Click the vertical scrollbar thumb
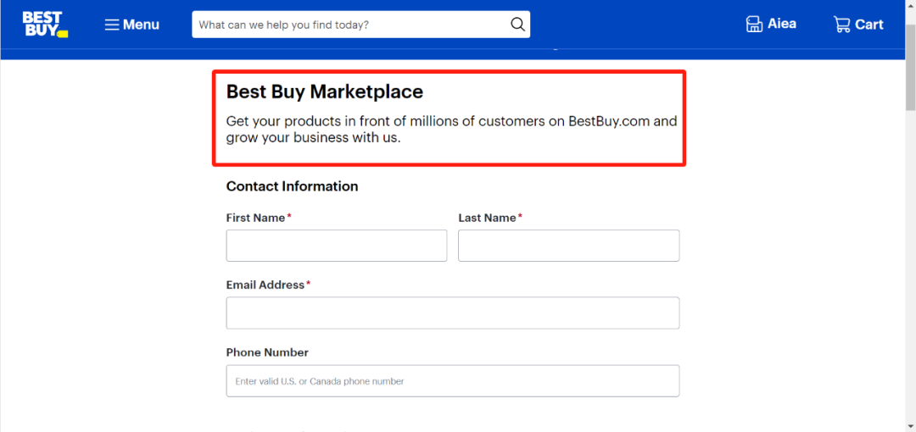 (x=910, y=67)
